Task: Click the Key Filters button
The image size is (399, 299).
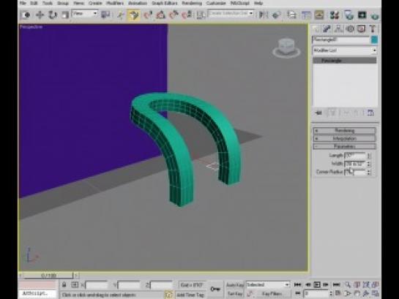Action: tap(272, 294)
